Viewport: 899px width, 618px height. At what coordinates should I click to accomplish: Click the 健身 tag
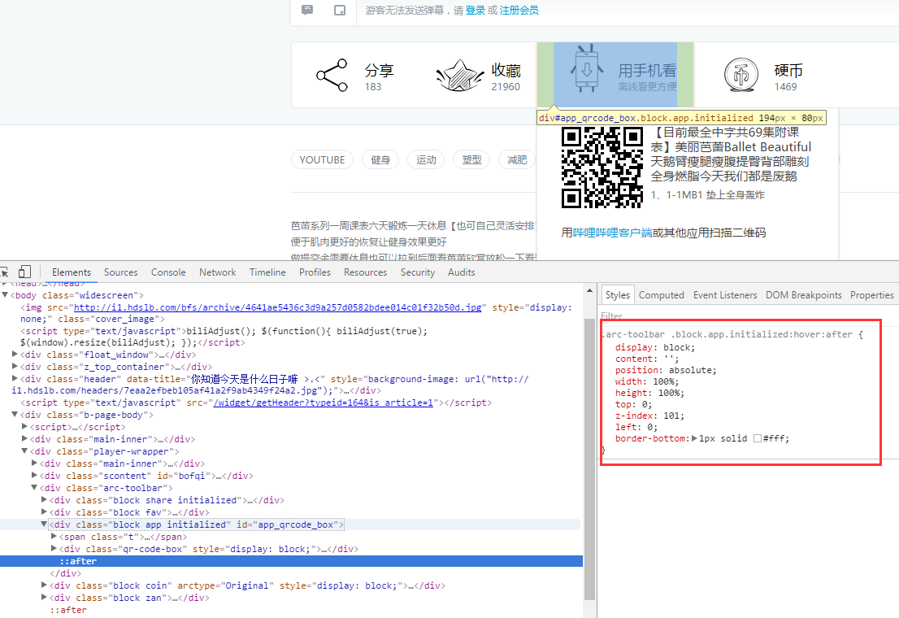click(380, 159)
